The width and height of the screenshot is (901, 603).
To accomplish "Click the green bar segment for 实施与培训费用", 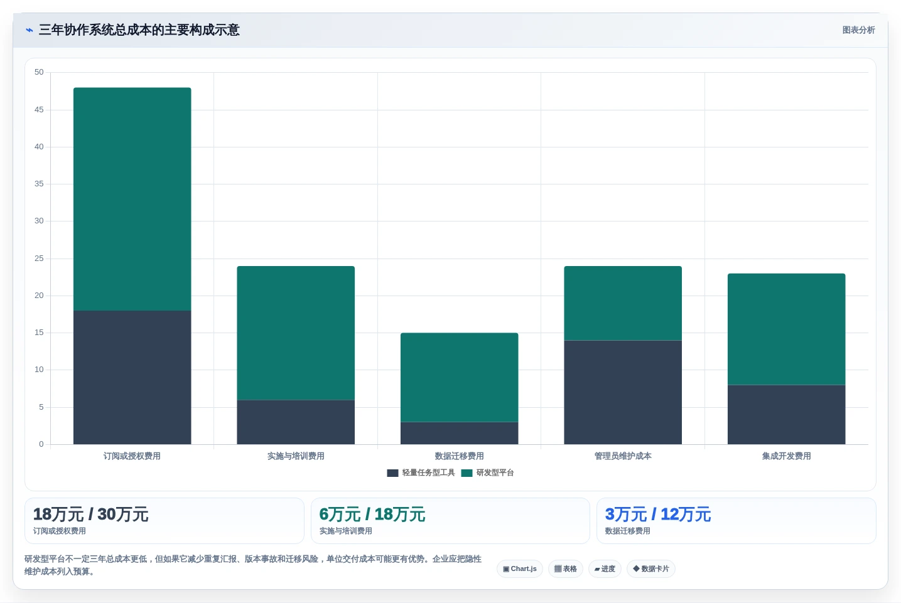I will pos(296,333).
